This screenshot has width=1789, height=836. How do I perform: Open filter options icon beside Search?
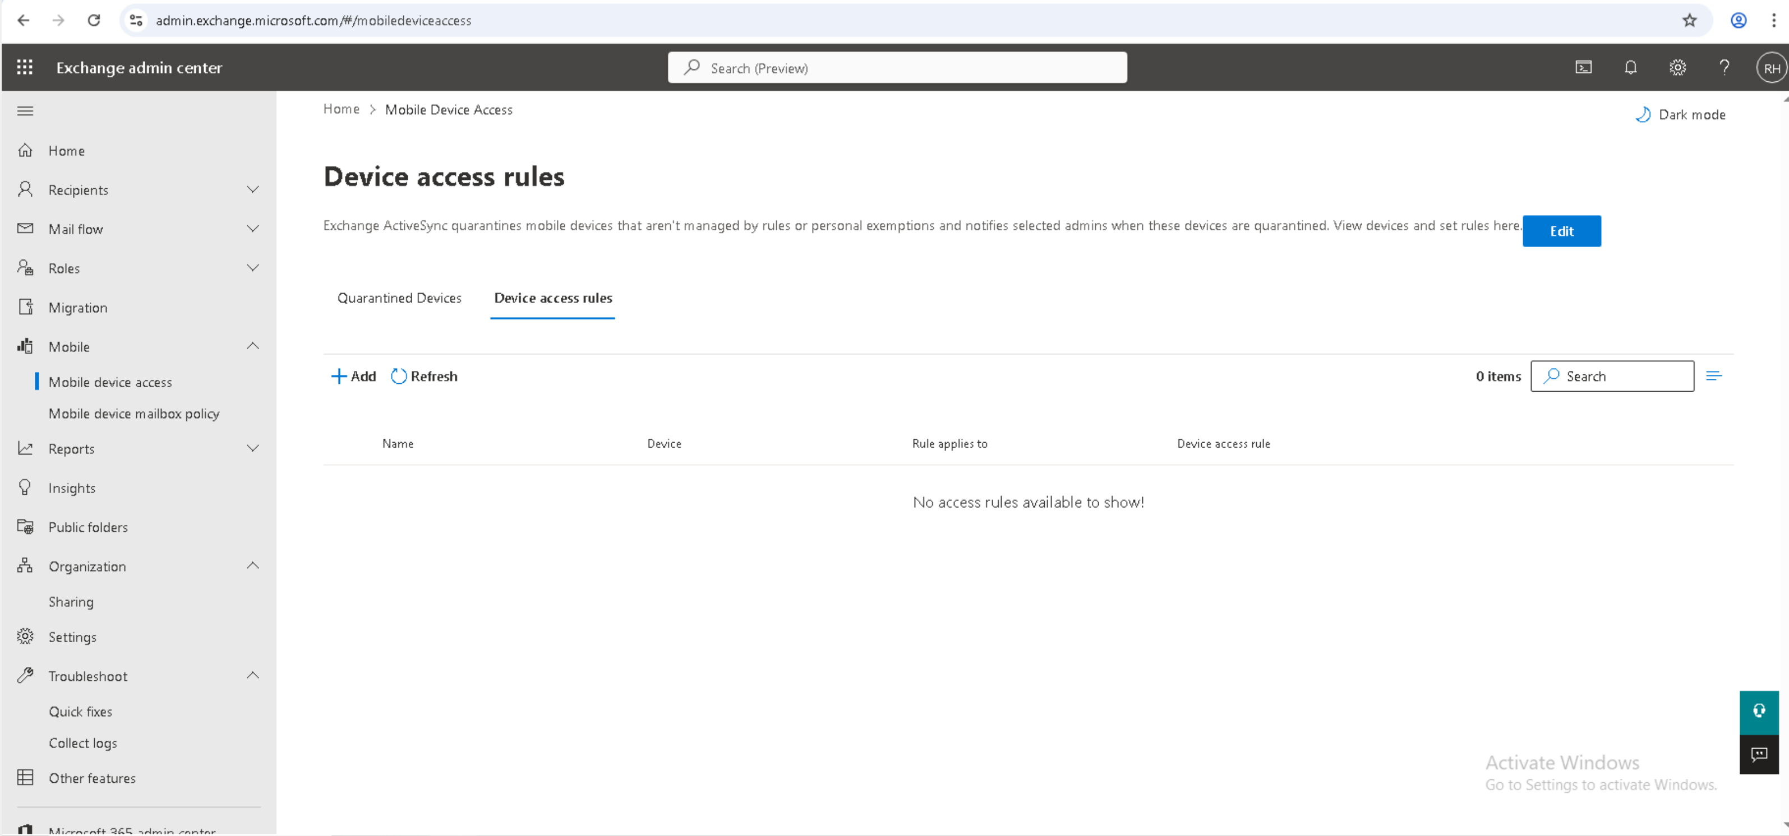pos(1713,376)
